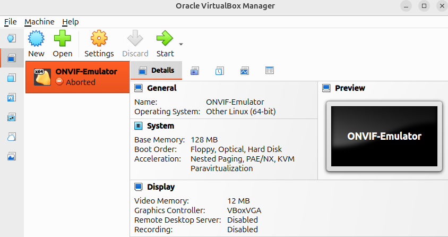The width and height of the screenshot is (448, 237).
Task: Click the ONVIF-Emulator preview thumbnail
Action: pos(384,136)
